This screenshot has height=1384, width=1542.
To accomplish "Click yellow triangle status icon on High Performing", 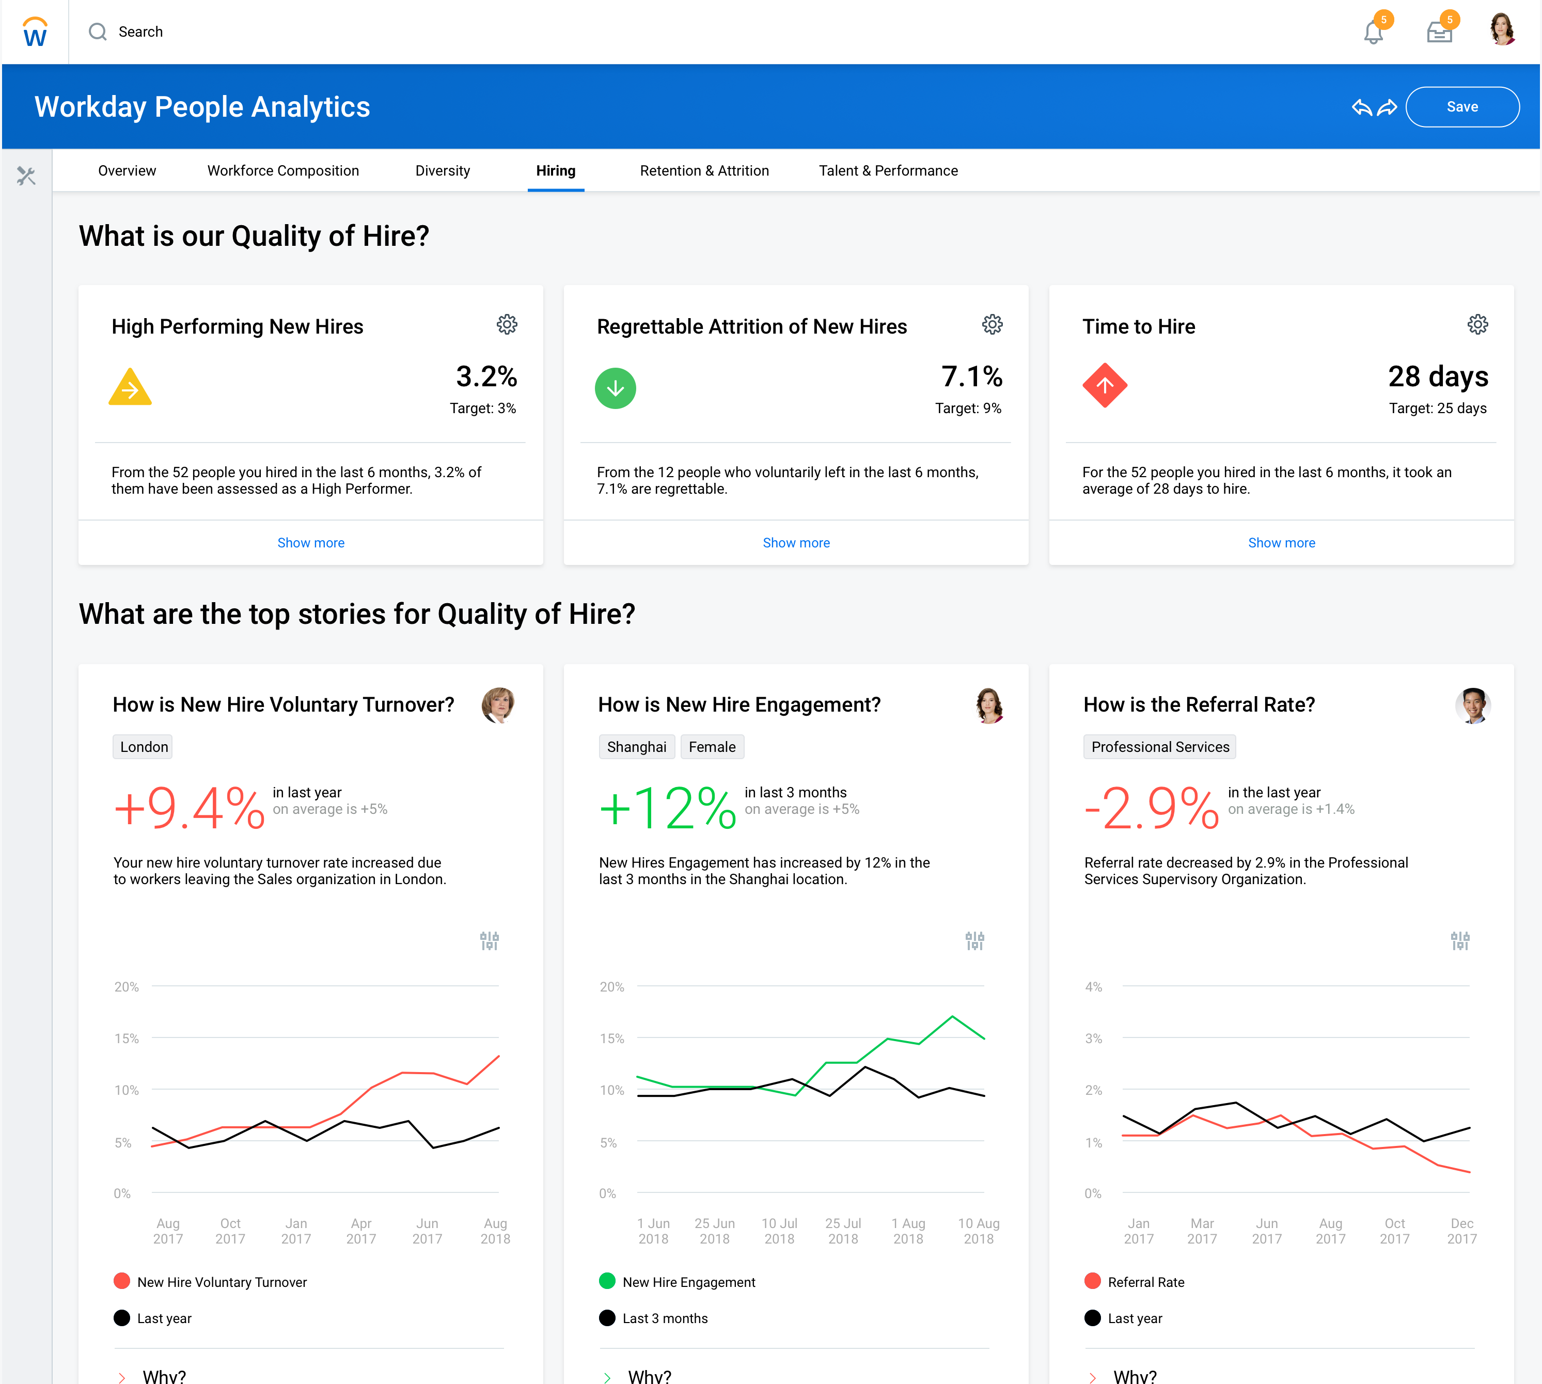I will [x=130, y=387].
